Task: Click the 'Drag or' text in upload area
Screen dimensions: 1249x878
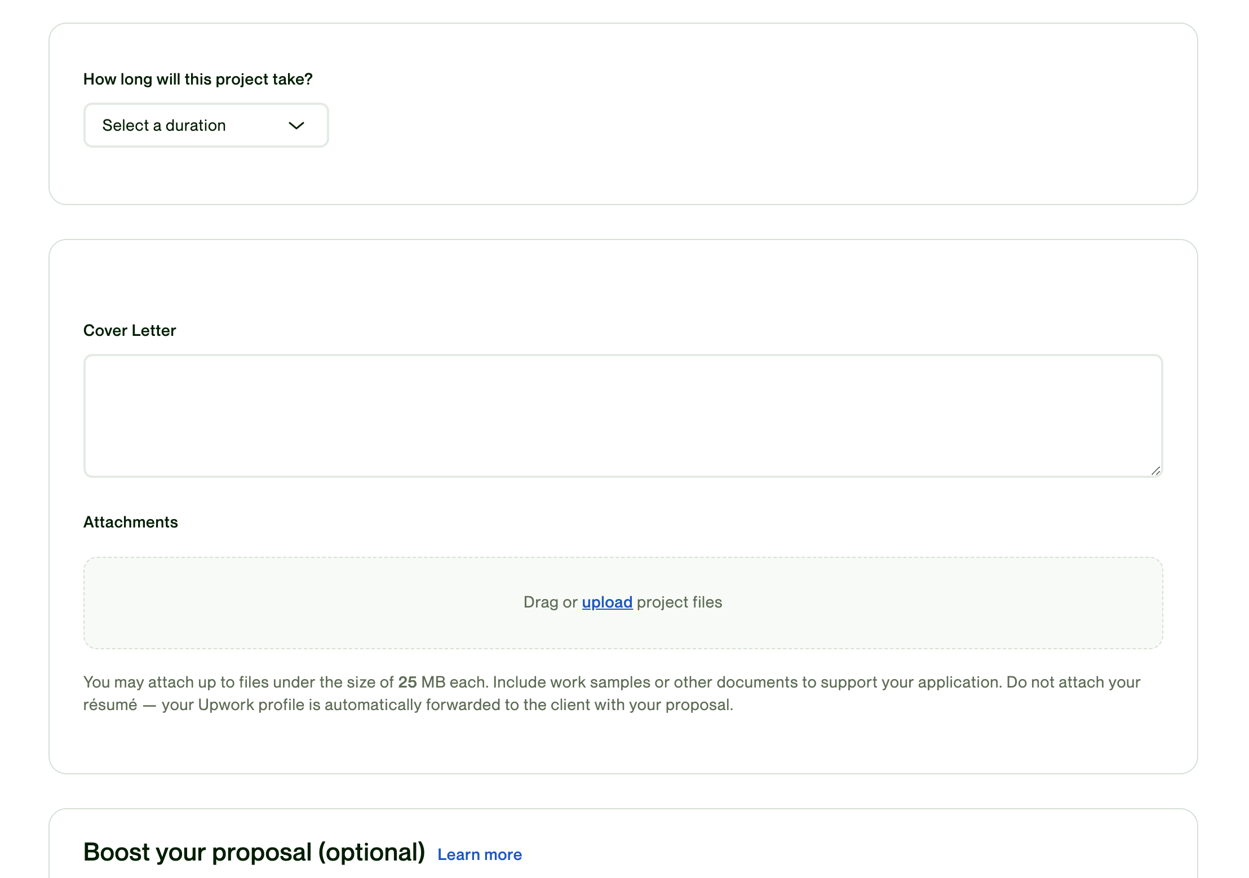Action: click(x=550, y=602)
